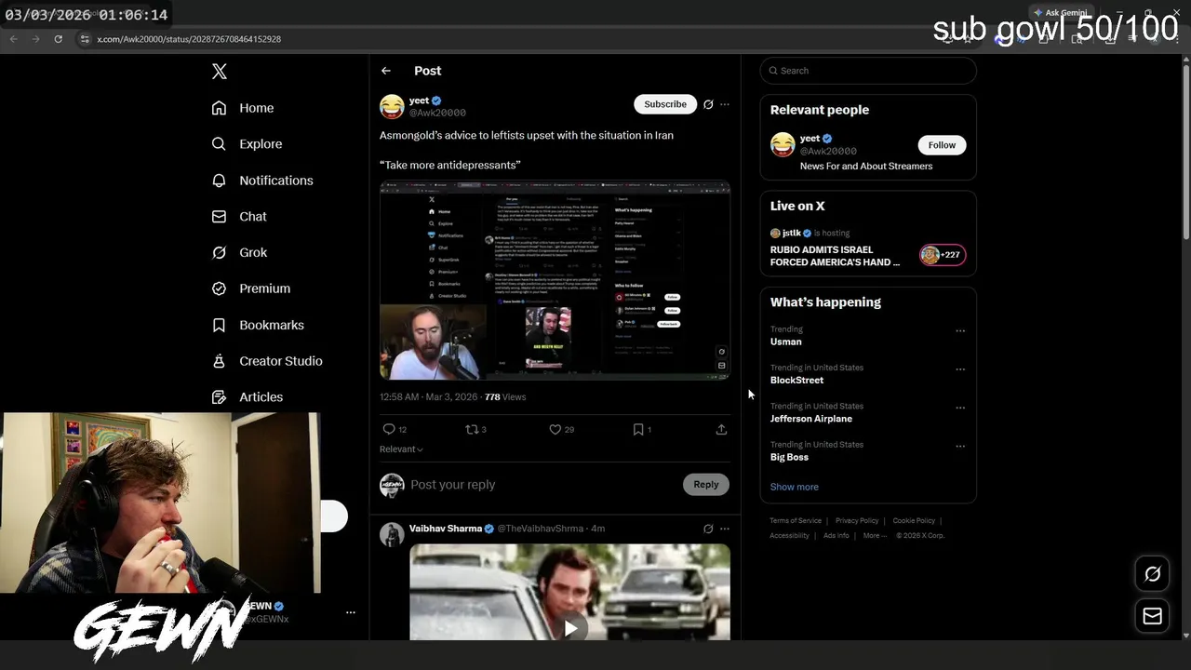Image resolution: width=1191 pixels, height=670 pixels.
Task: Open the embedded Asmongold video thumbnail
Action: (555, 280)
